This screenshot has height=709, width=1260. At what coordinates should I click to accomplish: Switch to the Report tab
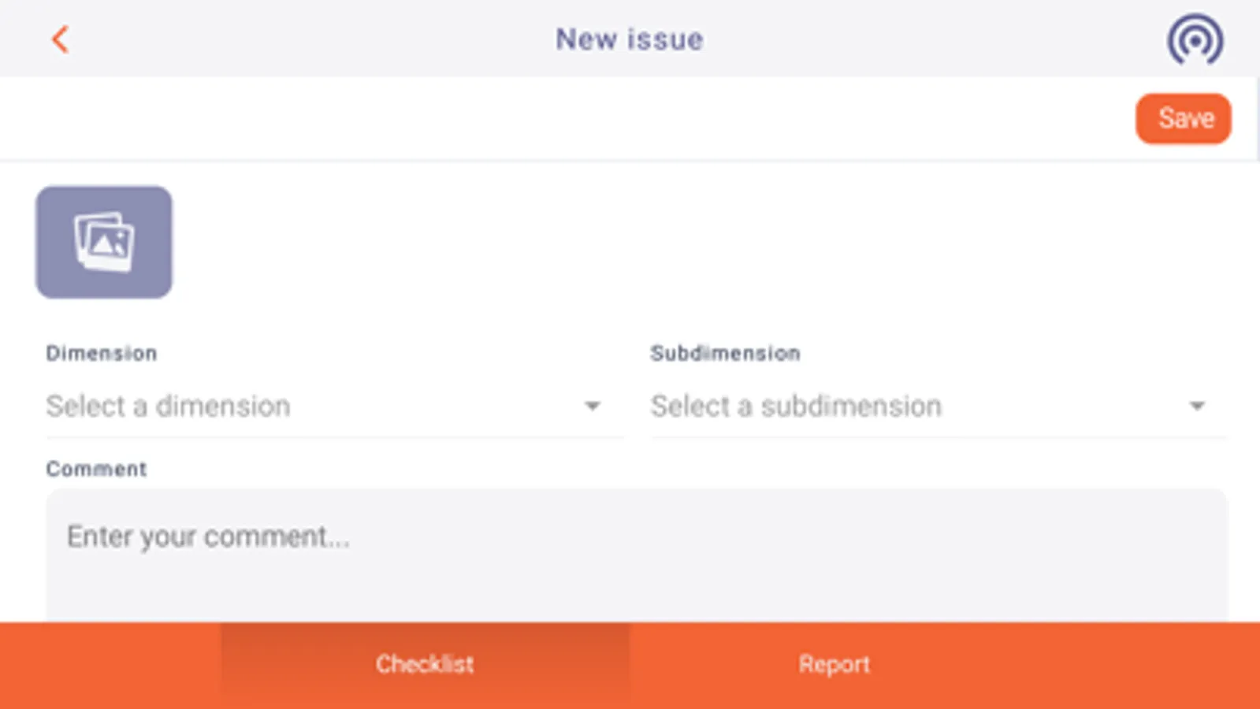[834, 664]
